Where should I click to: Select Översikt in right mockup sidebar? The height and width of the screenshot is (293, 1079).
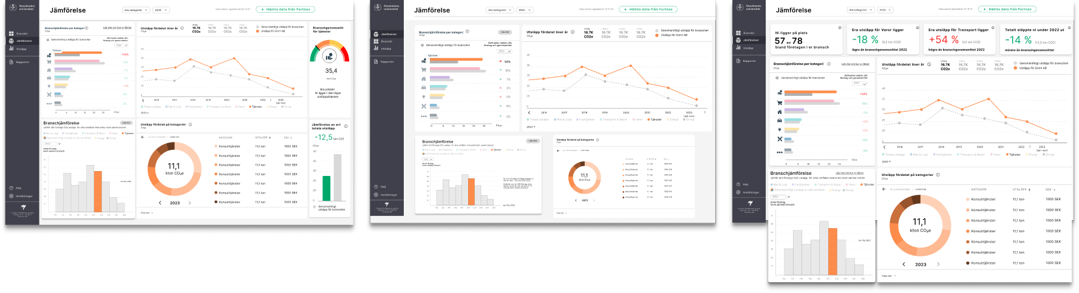pos(745,33)
